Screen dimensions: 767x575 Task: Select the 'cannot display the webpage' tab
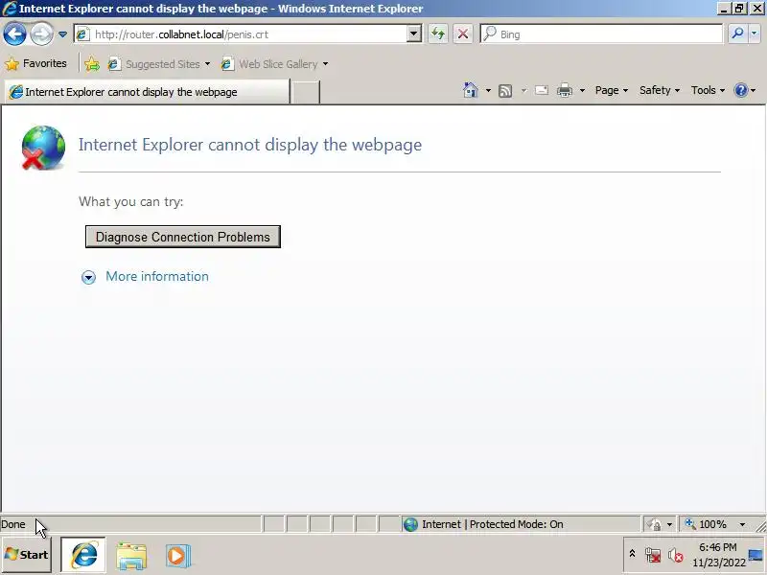coord(147,92)
